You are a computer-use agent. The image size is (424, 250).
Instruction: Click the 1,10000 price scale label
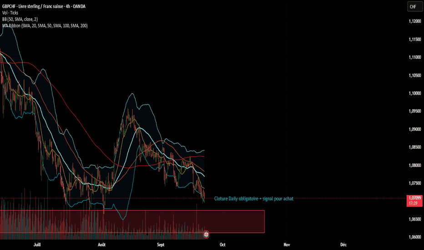415,93
